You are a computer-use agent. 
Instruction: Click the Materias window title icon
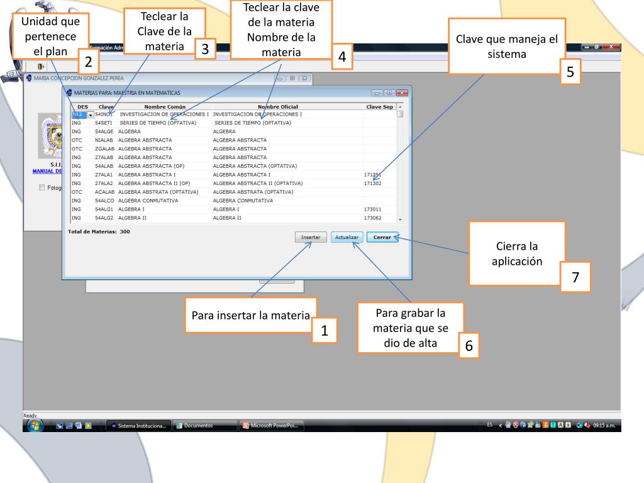click(69, 92)
